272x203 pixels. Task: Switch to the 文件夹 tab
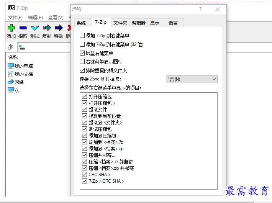(120, 23)
